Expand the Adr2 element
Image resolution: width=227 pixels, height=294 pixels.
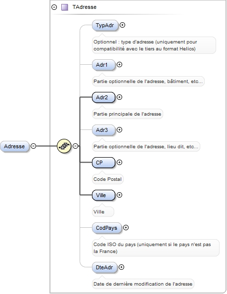119,97
